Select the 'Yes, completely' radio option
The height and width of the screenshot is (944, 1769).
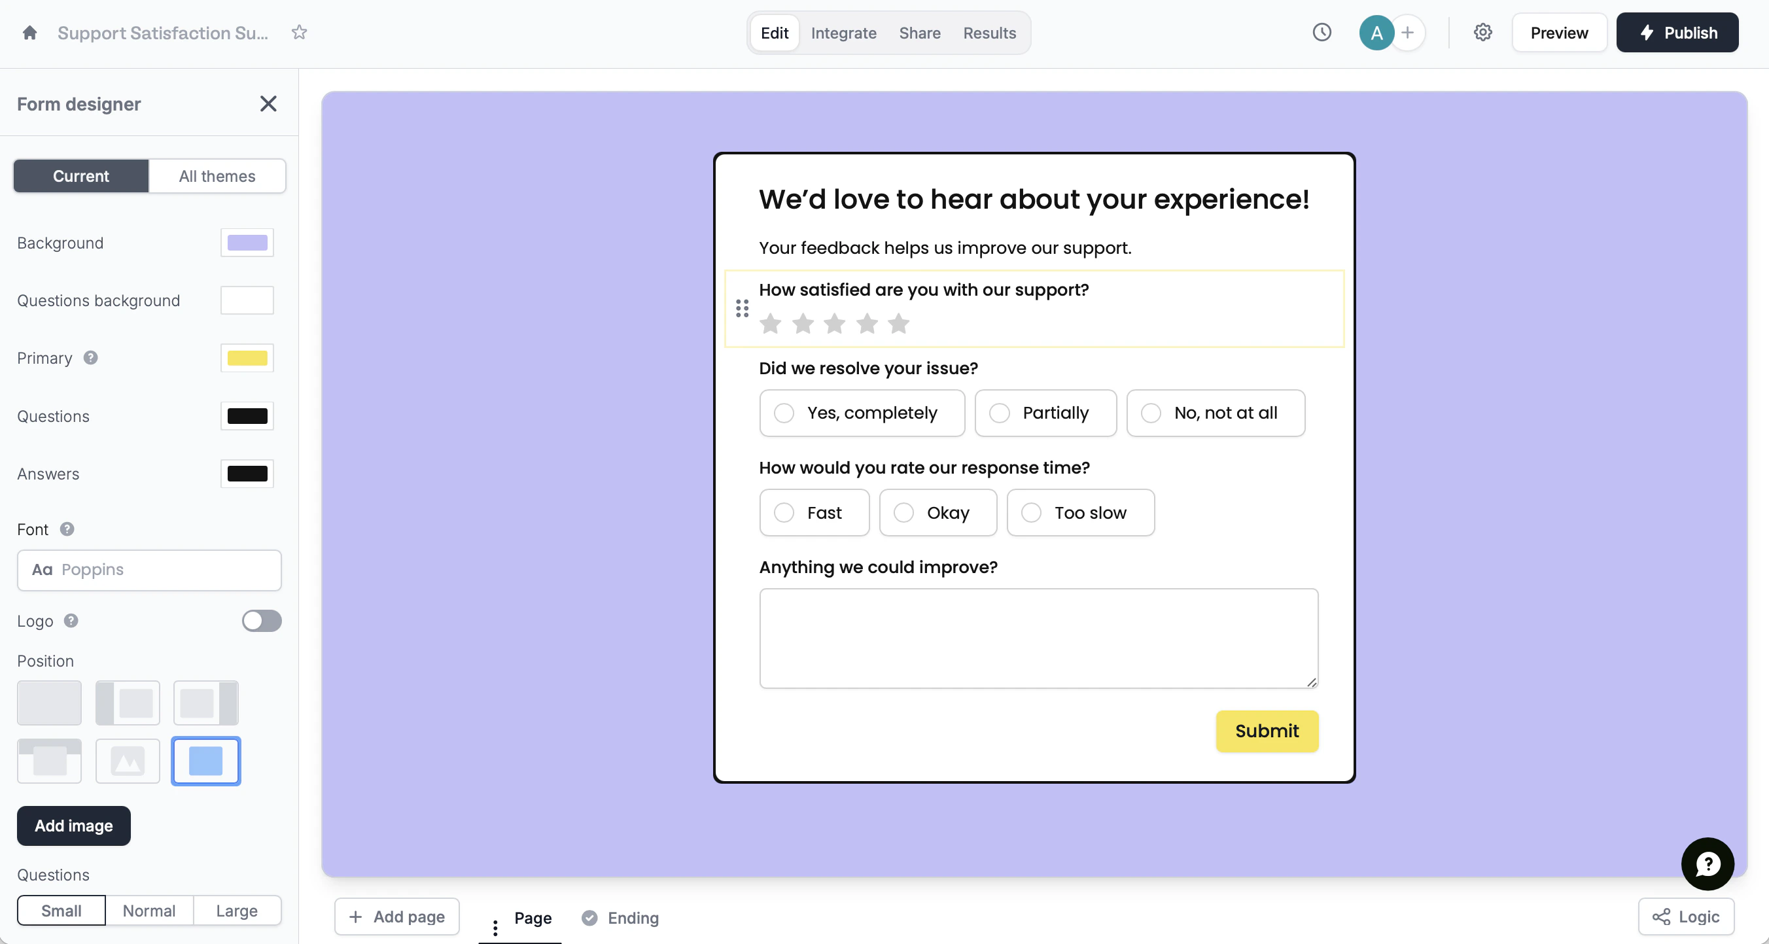pos(784,413)
